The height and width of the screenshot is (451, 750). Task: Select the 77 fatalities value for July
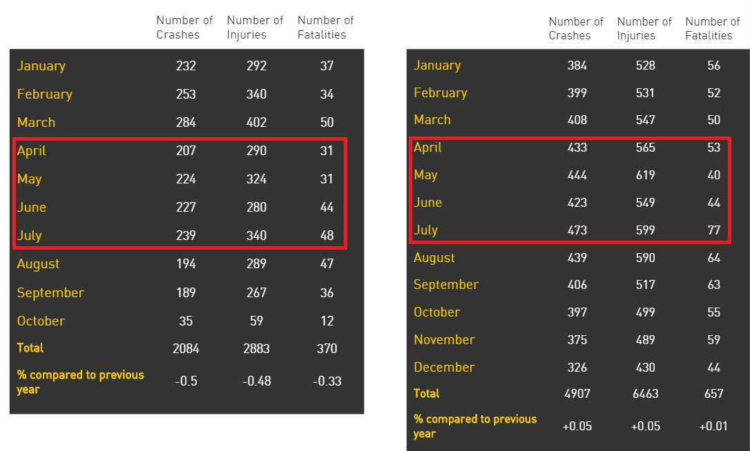713,230
